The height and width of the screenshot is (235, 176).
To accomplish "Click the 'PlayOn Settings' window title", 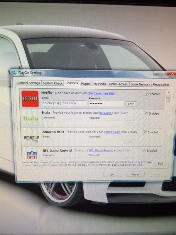I will [x=31, y=73].
